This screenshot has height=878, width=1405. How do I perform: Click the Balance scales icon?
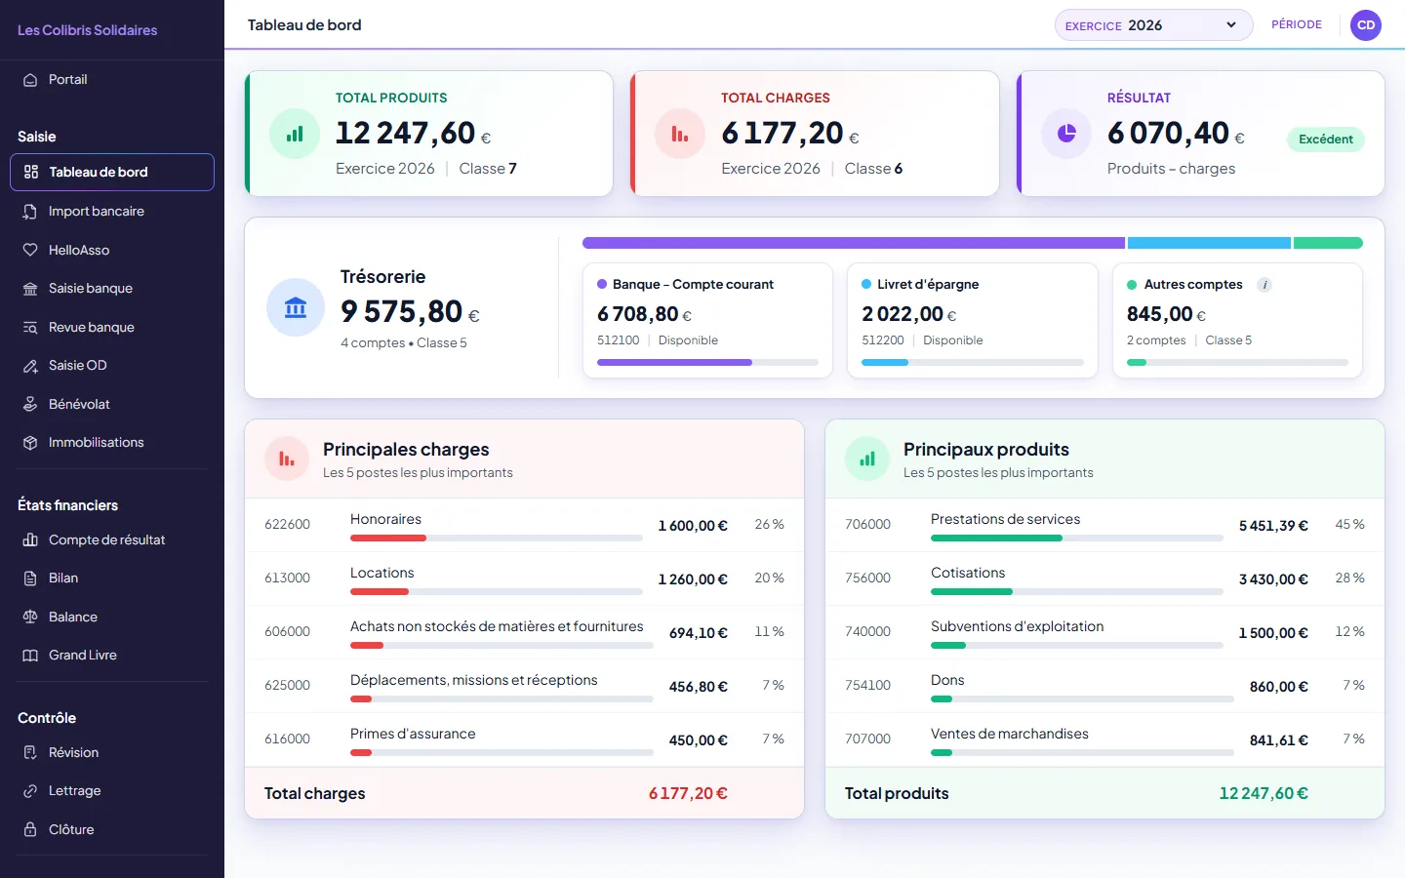30,617
